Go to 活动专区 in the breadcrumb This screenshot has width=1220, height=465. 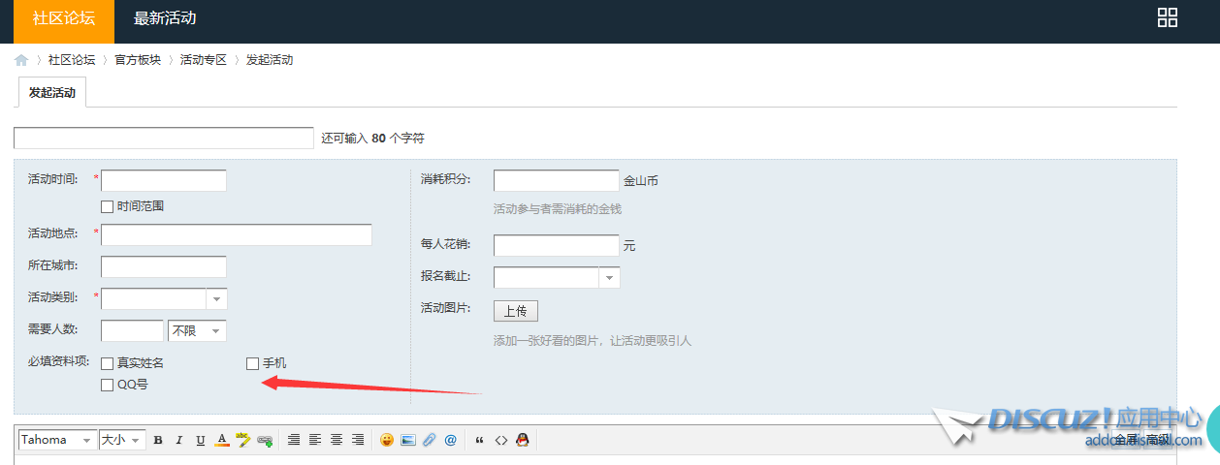[203, 60]
